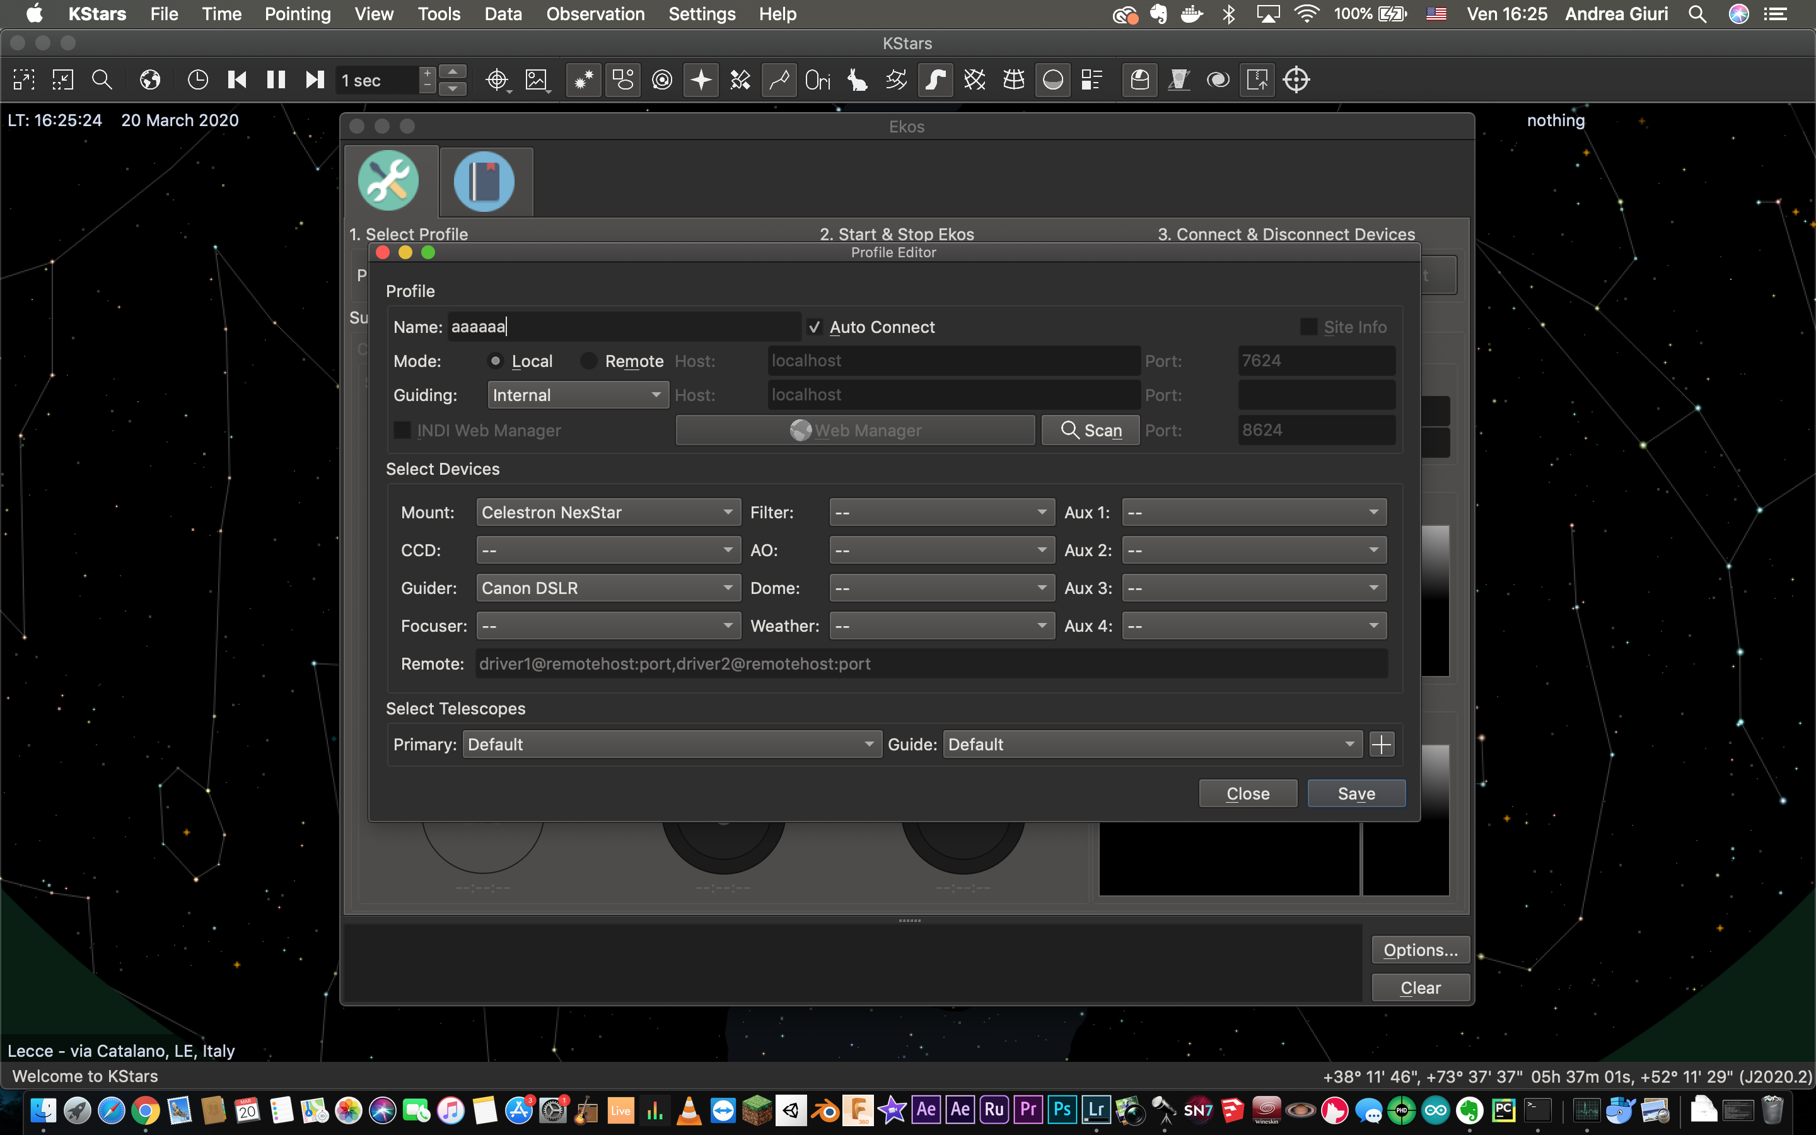Open the Geographic location globe icon
1816x1135 pixels.
coord(150,79)
